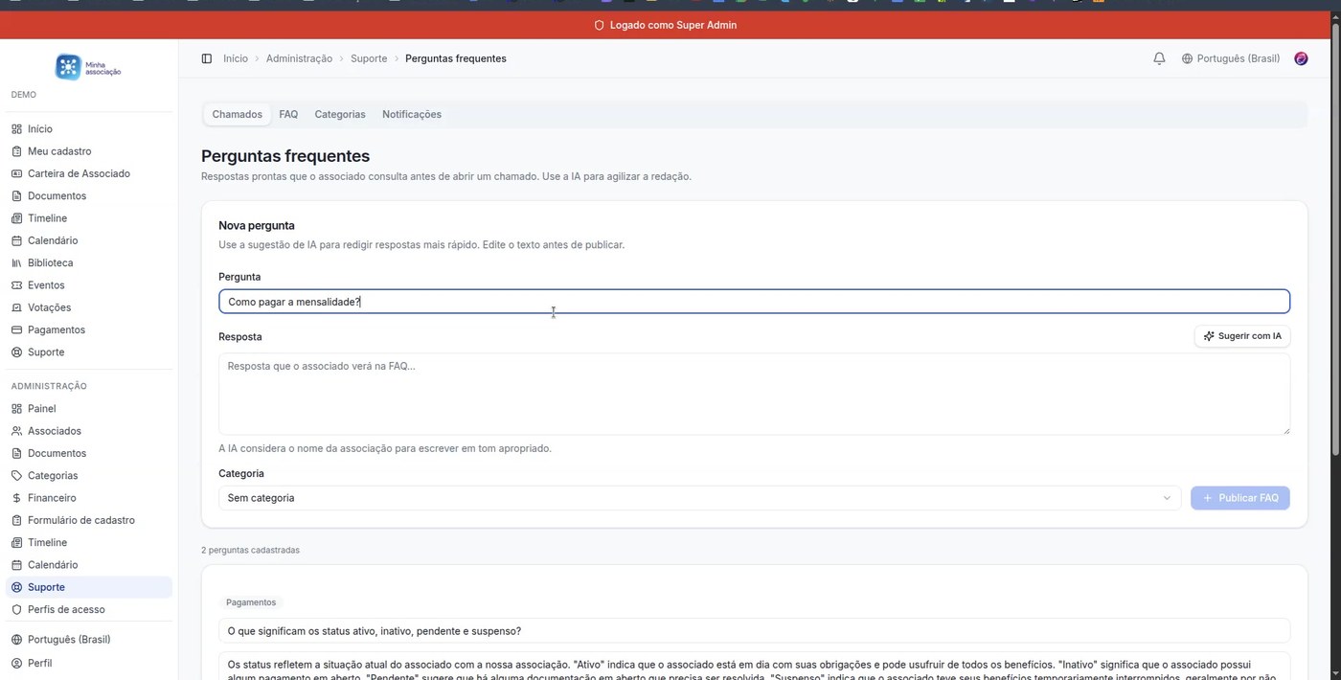Click the Biblioteca icon in the sidebar
1341x680 pixels.
[15, 262]
